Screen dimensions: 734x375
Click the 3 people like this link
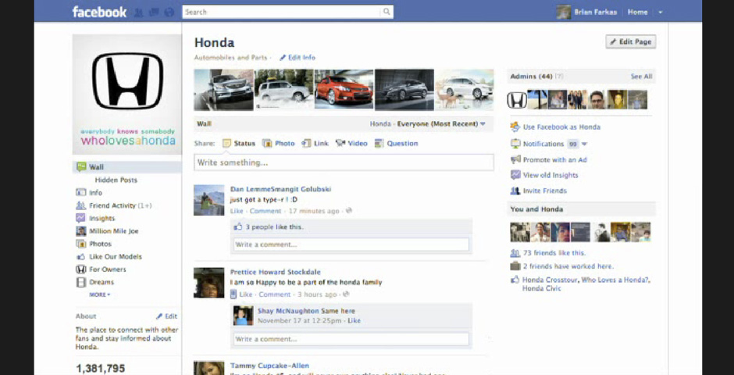point(274,227)
